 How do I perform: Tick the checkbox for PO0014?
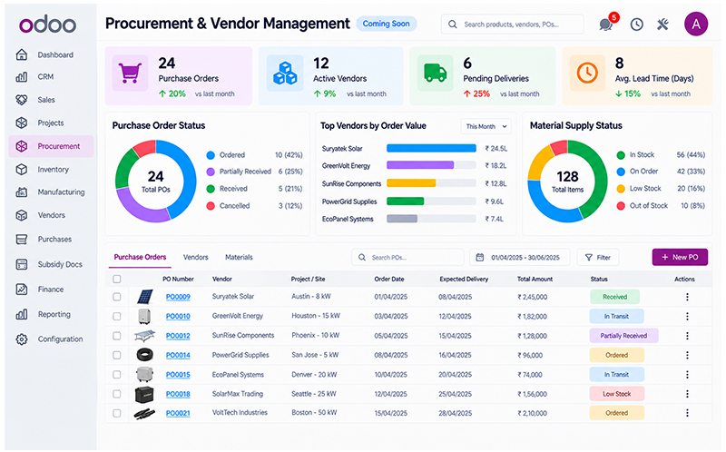tap(117, 355)
